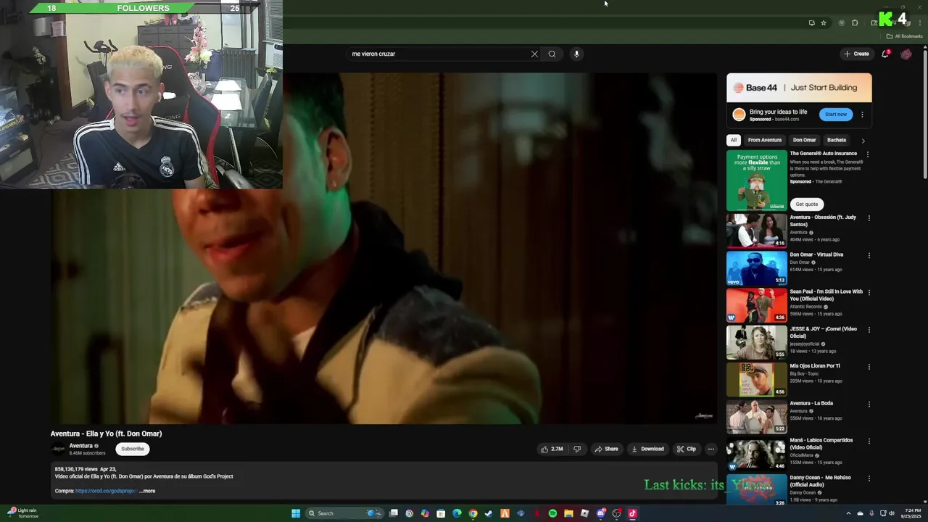Viewport: 928px width, 522px height.
Task: Open Microsoft Store from the taskbar
Action: [441, 513]
